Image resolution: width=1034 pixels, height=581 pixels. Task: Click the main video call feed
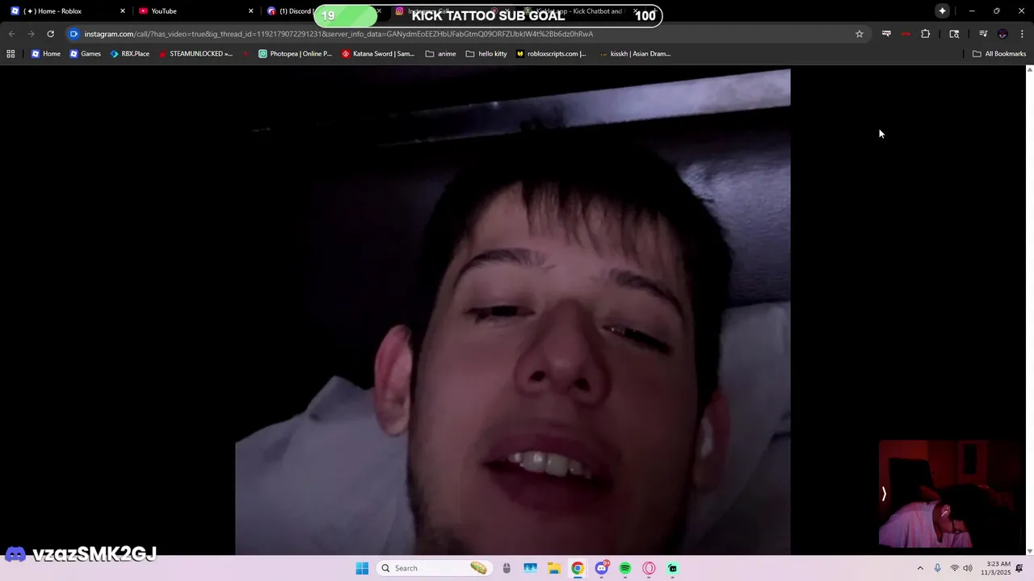coord(513,312)
